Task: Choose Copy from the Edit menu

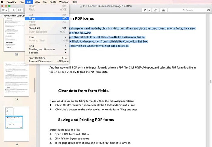Action: point(32,18)
